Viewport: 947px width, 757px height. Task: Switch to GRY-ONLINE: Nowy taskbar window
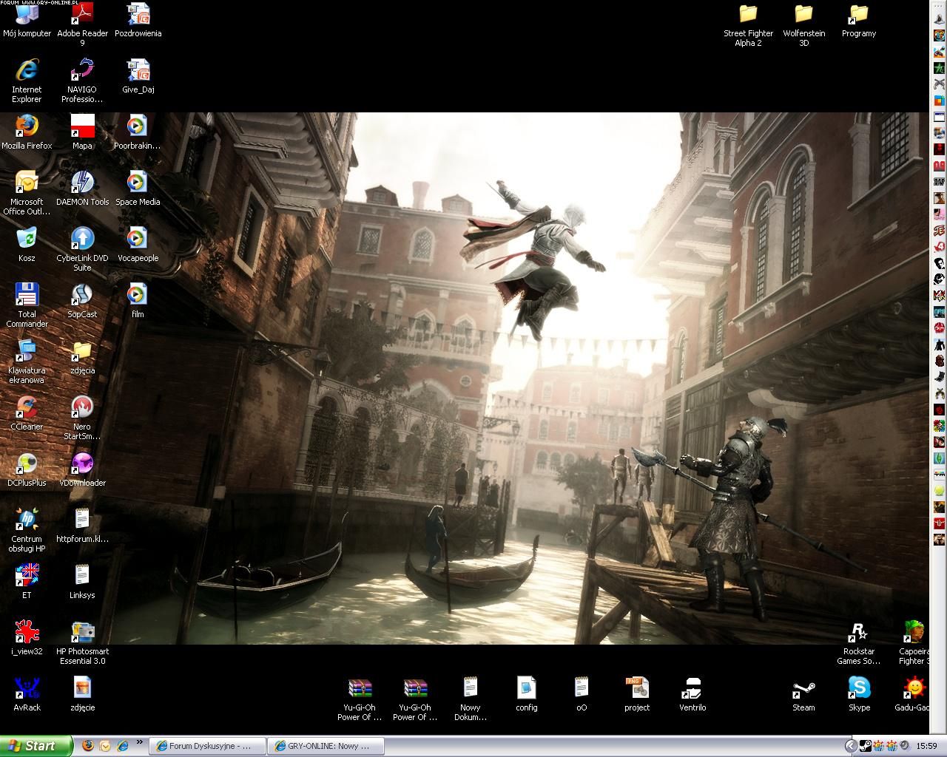[x=326, y=746]
